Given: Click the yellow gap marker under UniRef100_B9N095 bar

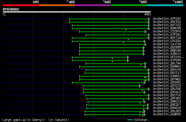Looking at the screenshot, I should 126,30.
